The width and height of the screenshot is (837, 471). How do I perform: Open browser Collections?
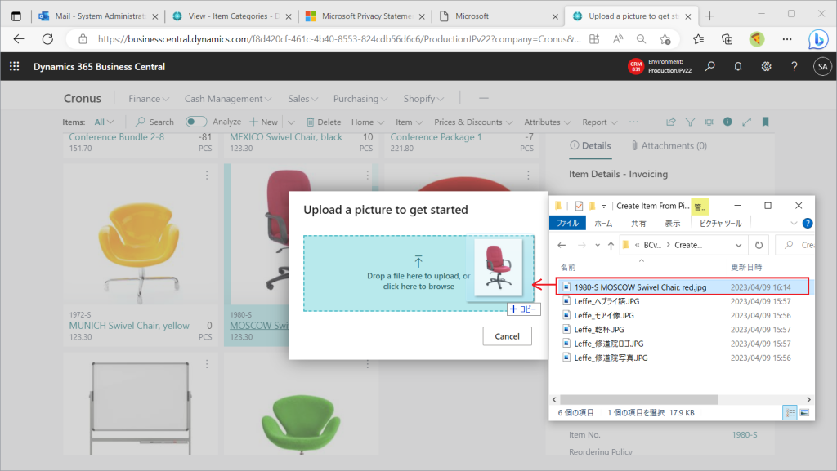[727, 39]
